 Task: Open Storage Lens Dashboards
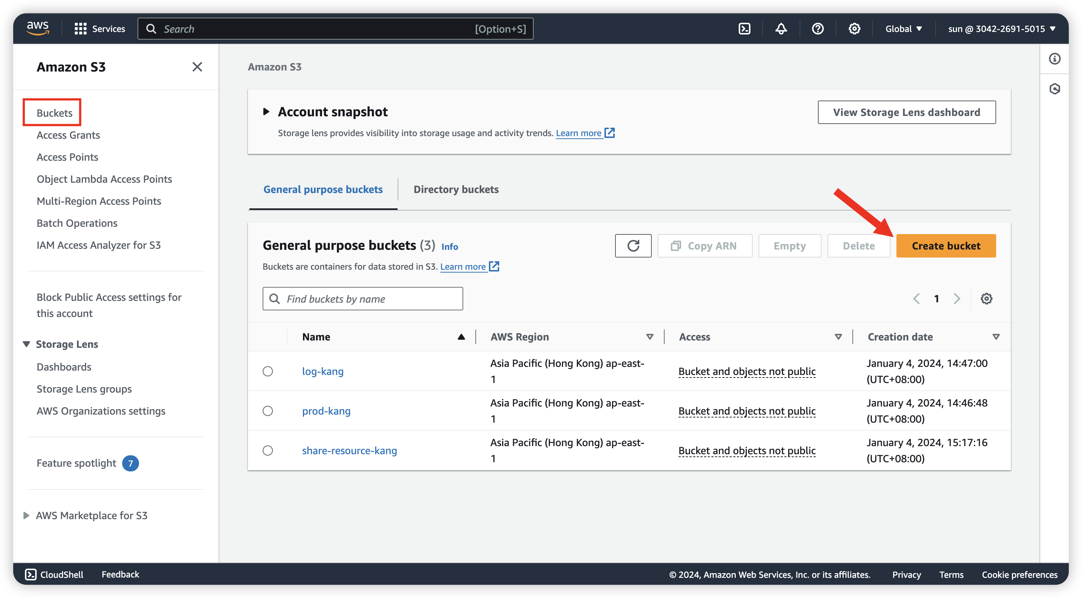pyautogui.click(x=64, y=367)
